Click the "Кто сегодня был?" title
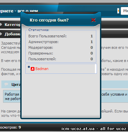This screenshot has height=132, width=128. point(49,20)
